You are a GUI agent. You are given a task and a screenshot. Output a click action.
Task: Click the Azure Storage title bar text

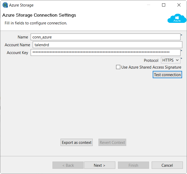click(21, 5)
